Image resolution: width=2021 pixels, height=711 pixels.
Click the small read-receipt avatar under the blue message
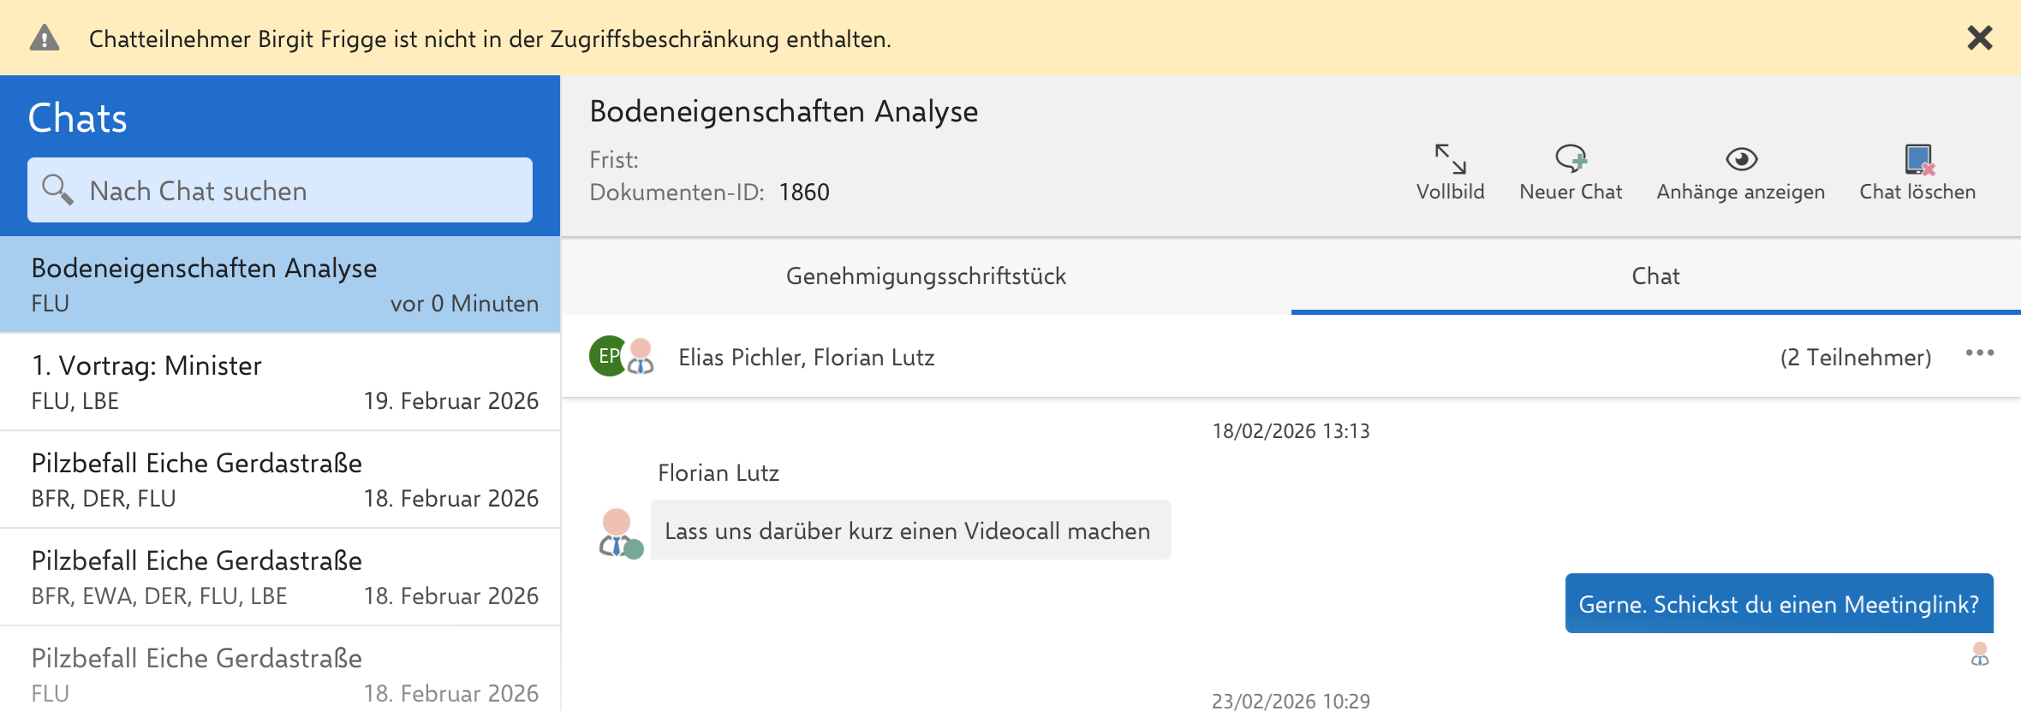pyautogui.click(x=1980, y=654)
